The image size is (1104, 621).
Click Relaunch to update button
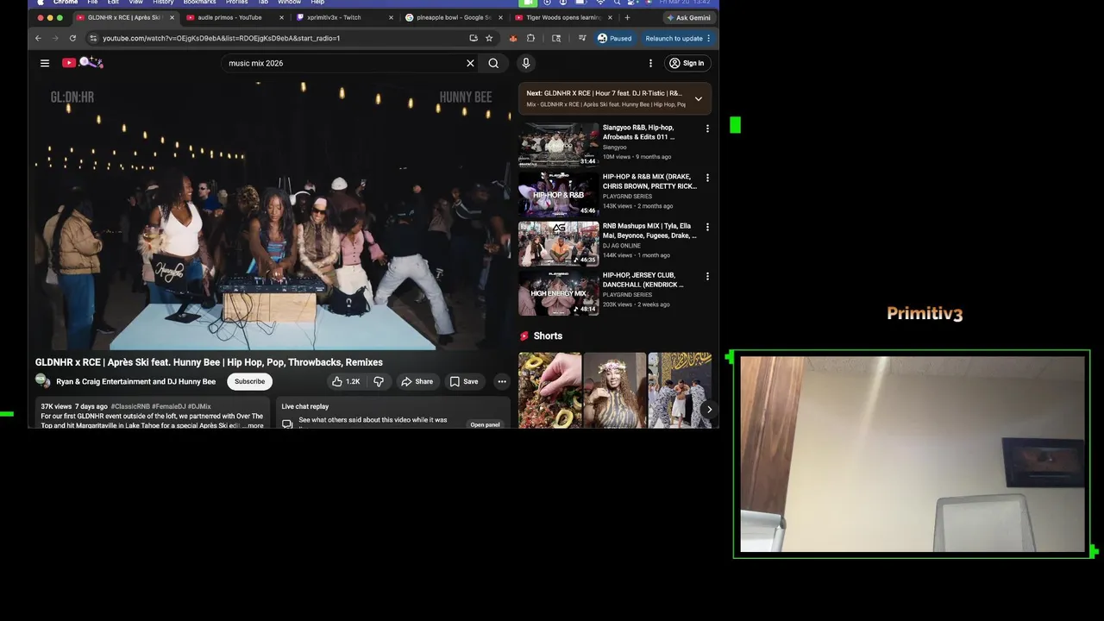(678, 38)
